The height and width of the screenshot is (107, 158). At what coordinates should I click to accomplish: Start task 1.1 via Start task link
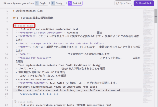click(25, 26)
